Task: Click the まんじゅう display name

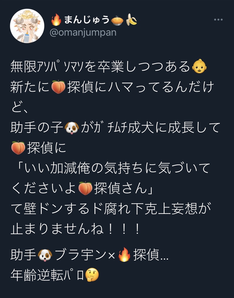Action: click(87, 20)
